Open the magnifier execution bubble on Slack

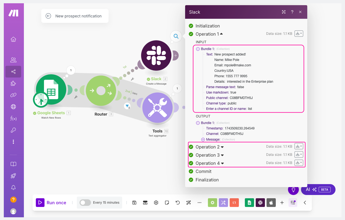click(x=176, y=36)
